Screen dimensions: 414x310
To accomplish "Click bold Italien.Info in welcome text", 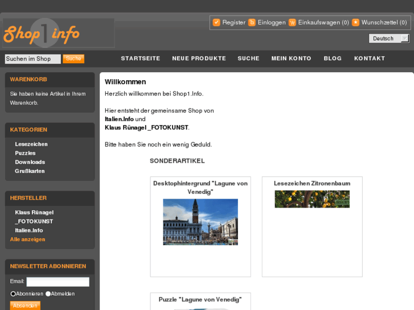I will pyautogui.click(x=119, y=119).
